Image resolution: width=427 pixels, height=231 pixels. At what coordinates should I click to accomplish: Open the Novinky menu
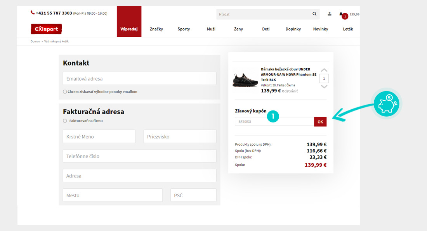(x=321, y=29)
